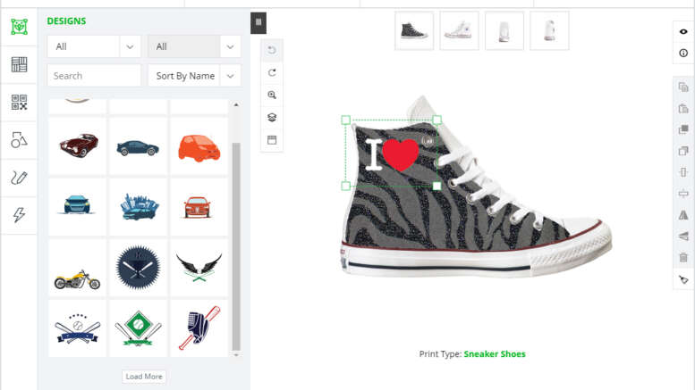Click the bring to front icon
Screen dimensions: 695x390
[683, 129]
